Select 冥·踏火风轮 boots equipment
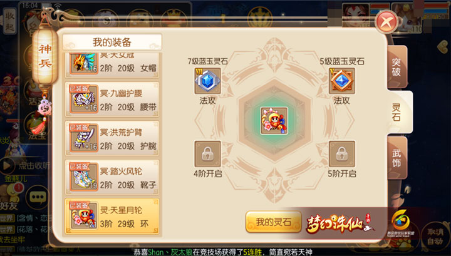 click(112, 178)
